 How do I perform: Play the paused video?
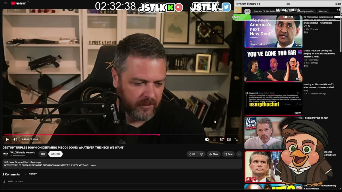tap(7, 139)
